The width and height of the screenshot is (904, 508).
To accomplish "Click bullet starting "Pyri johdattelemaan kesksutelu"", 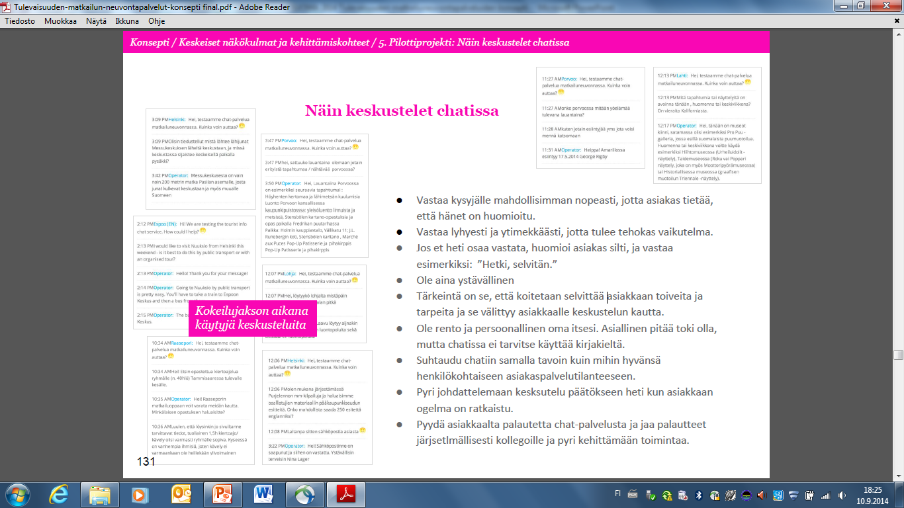I will 565,400.
